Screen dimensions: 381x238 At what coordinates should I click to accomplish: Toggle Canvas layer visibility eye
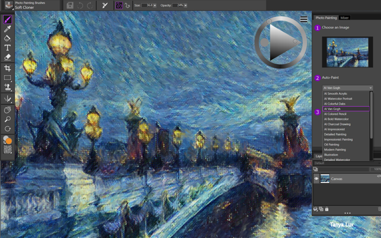(316, 179)
